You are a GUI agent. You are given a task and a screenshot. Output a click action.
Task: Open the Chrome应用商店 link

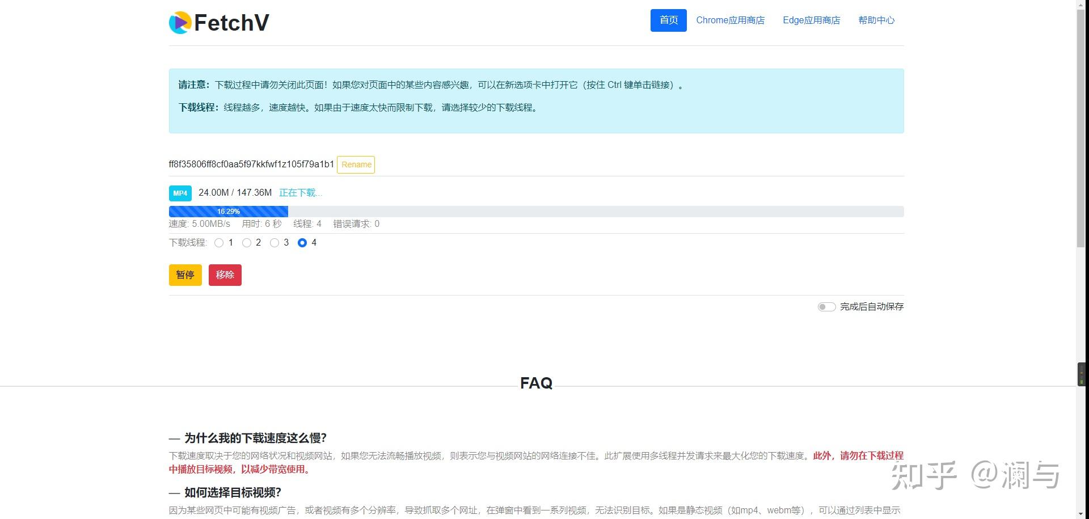point(730,20)
